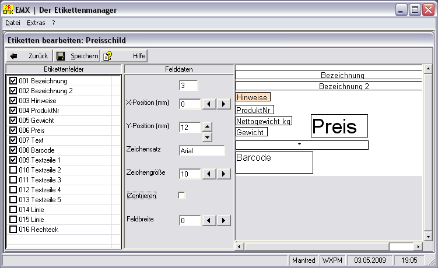Open the Extras menu
438x268 pixels.
click(x=36, y=23)
